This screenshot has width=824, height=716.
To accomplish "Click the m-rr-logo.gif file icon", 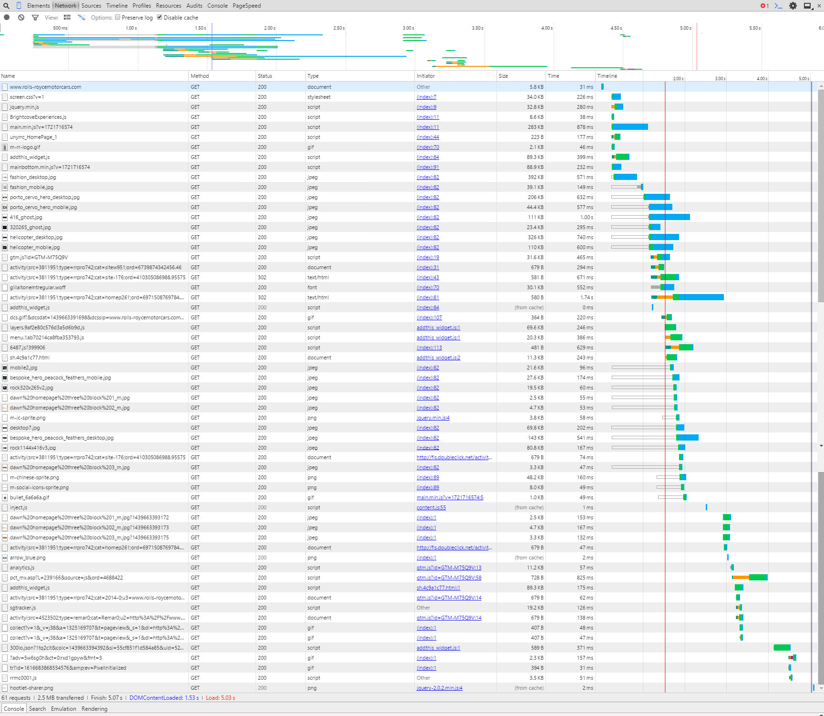I will click(x=5, y=147).
